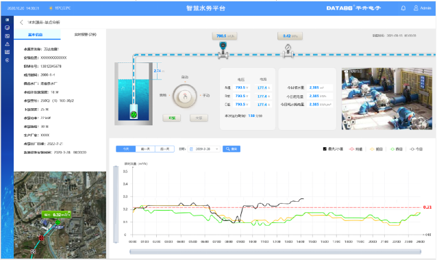This screenshot has height=260, width=437.
Task: Click the 790.5 flow reading label
Action: (225, 36)
